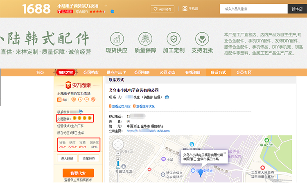Click the 义乌市人民政府 star map marker
This screenshot has height=189, width=307.
point(262,167)
